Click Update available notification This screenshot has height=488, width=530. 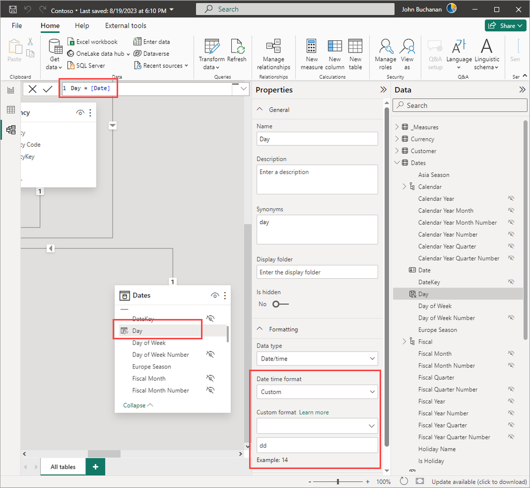[x=479, y=481]
